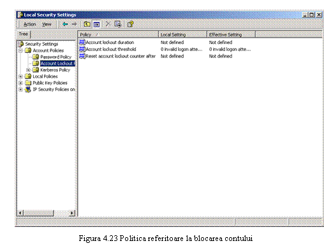Click the Back arrow toolbar icon

click(65, 24)
